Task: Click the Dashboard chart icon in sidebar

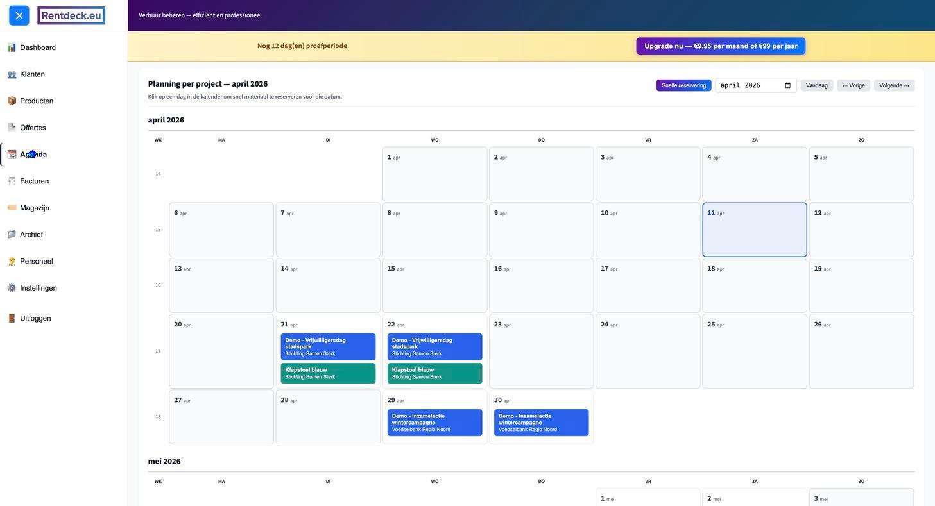Action: coord(12,47)
